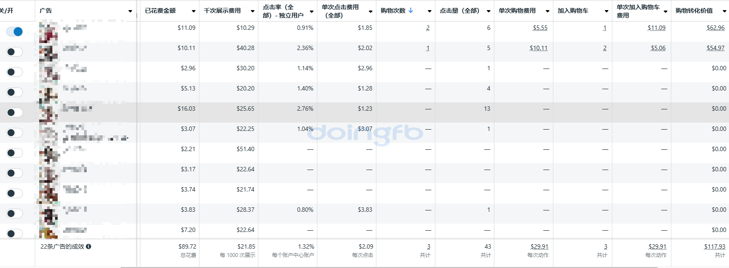Viewport: 729px width, 268px height.
Task: Click the underlined $62.96 purchase conversion value
Action: [715, 28]
